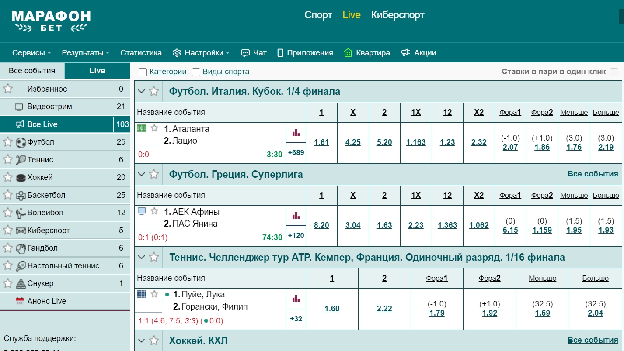624x351 pixels.
Task: Open the Избранное sidebar row
Action: (x=65, y=89)
